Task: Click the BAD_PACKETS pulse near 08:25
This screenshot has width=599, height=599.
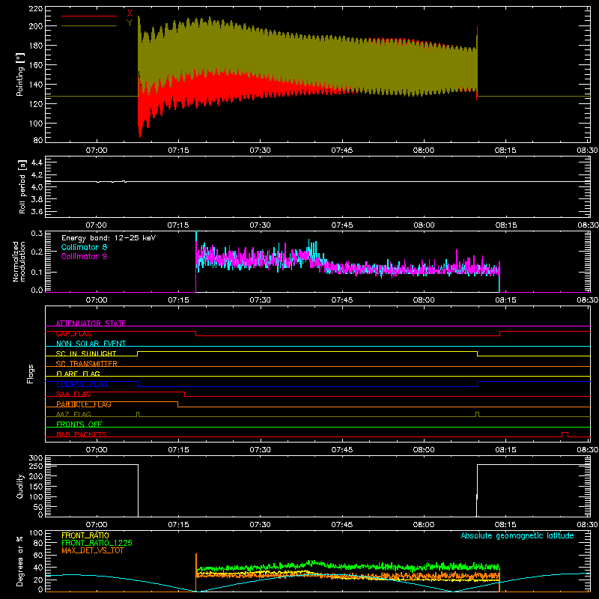Action: tap(565, 434)
